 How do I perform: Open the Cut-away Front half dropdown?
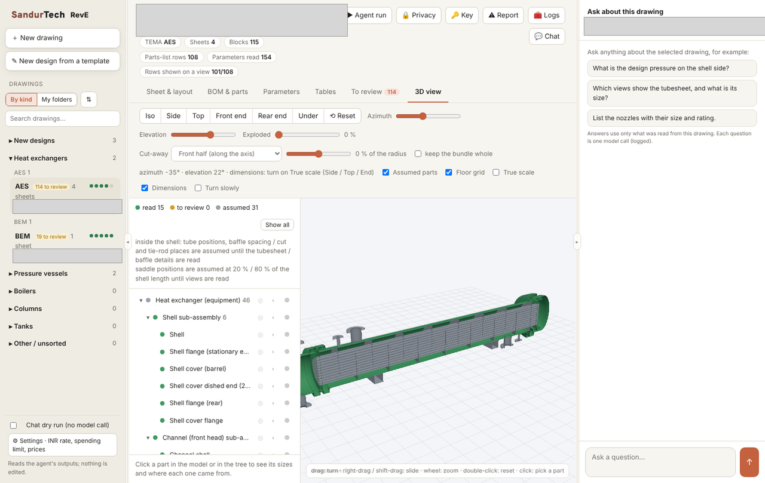coord(226,154)
